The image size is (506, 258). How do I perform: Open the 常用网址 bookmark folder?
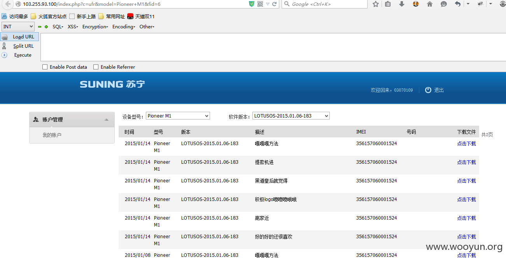[112, 16]
